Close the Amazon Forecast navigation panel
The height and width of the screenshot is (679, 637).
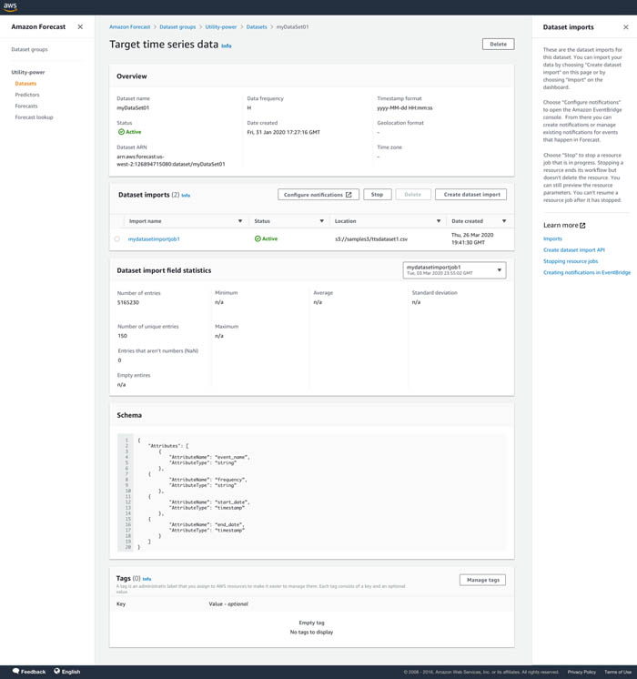pyautogui.click(x=80, y=26)
